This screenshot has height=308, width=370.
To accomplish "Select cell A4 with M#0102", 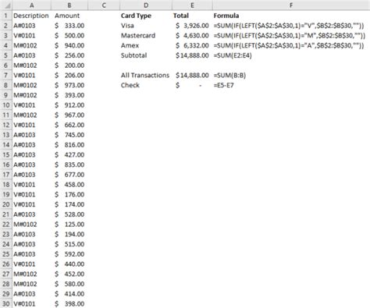I will coord(25,45).
